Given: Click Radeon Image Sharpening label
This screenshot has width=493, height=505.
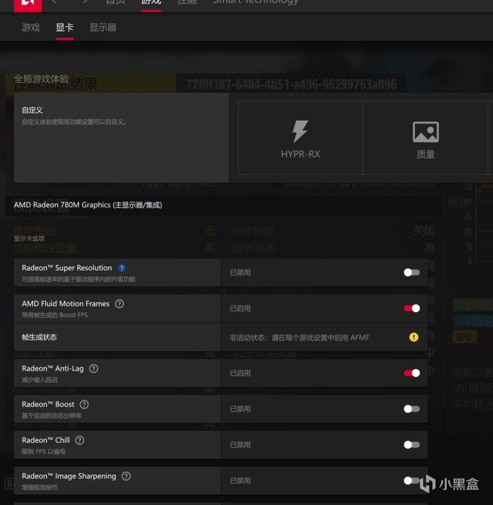Looking at the screenshot, I should click(69, 476).
